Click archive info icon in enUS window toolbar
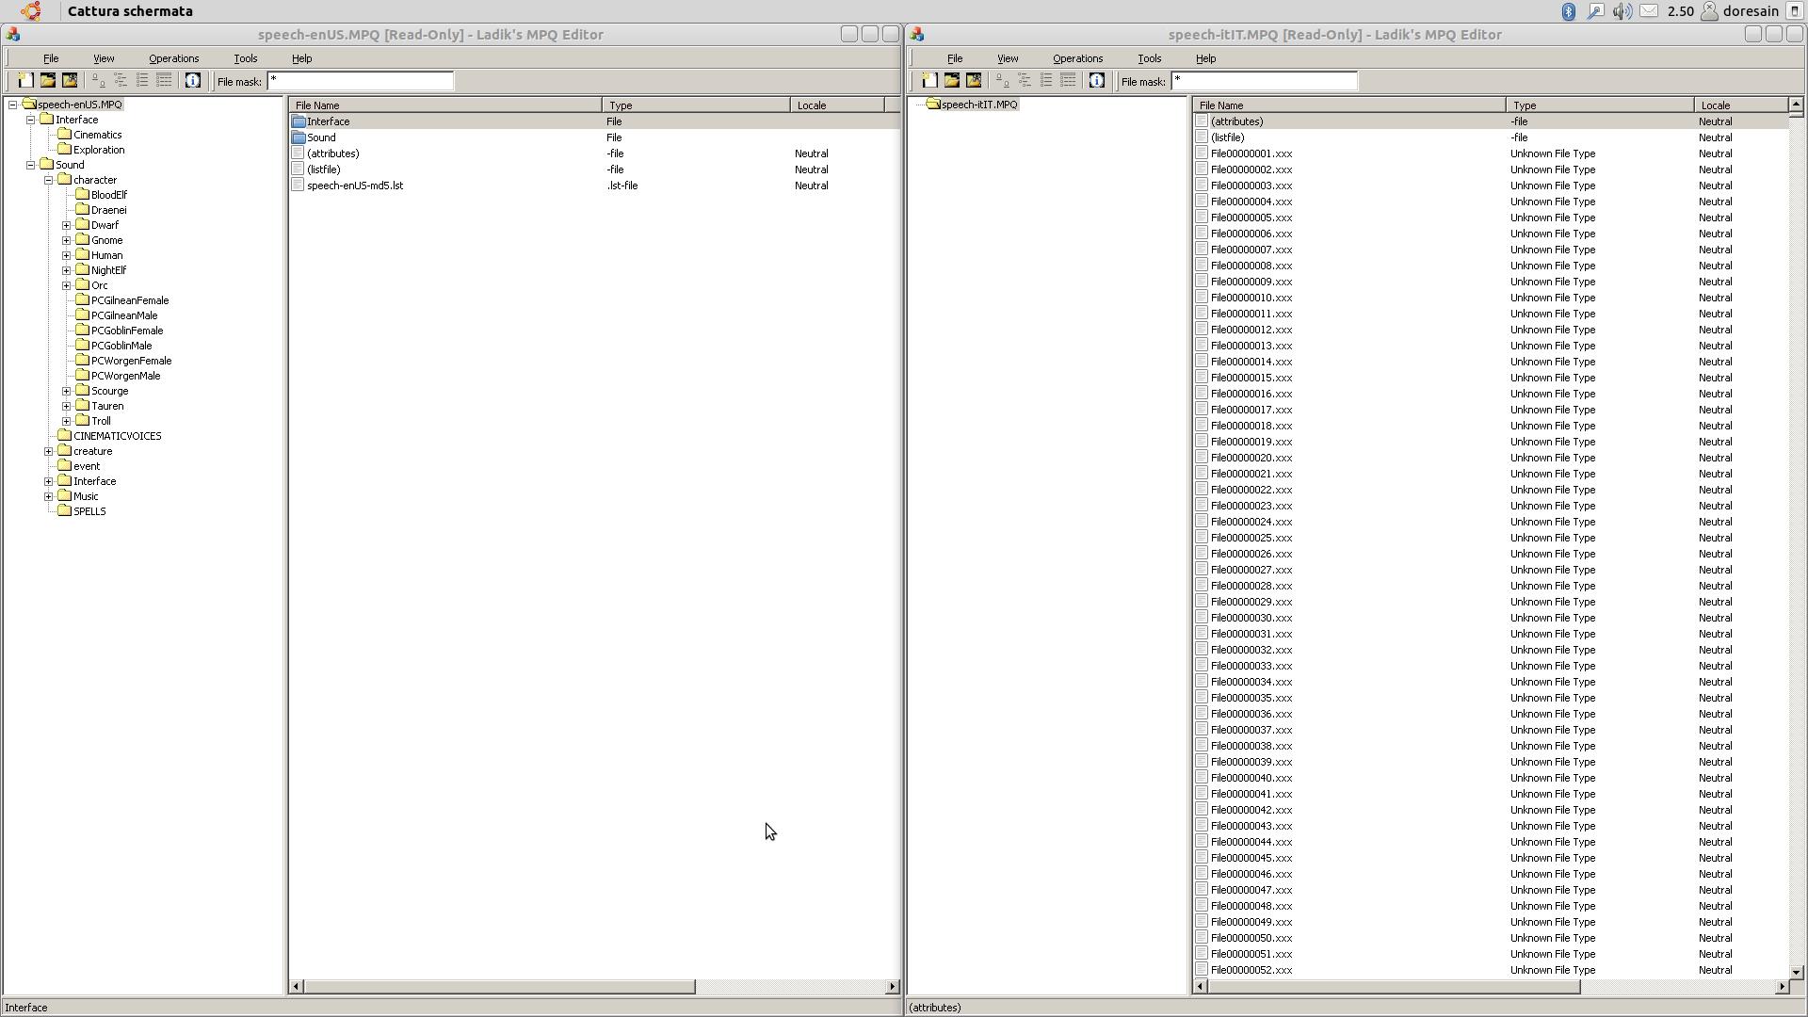The width and height of the screenshot is (1808, 1017). 193,81
